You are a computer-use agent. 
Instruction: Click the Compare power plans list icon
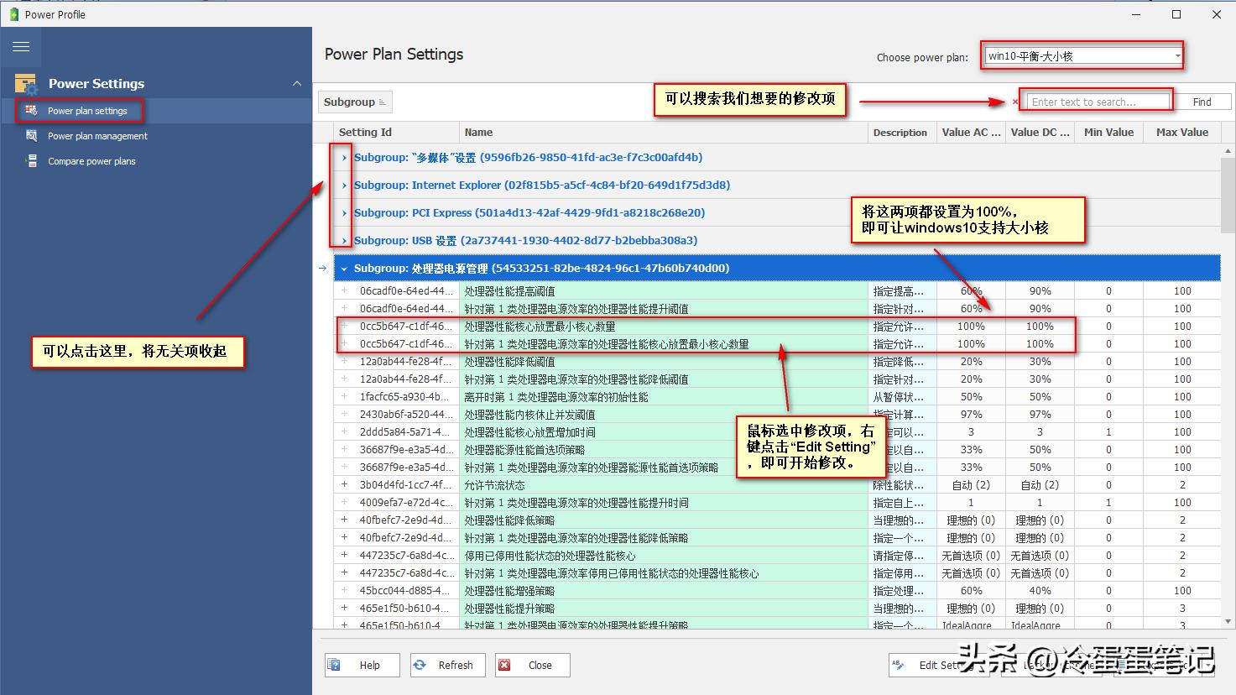[x=31, y=161]
